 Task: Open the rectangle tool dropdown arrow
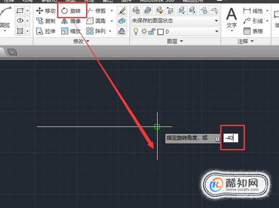click(x=27, y=11)
